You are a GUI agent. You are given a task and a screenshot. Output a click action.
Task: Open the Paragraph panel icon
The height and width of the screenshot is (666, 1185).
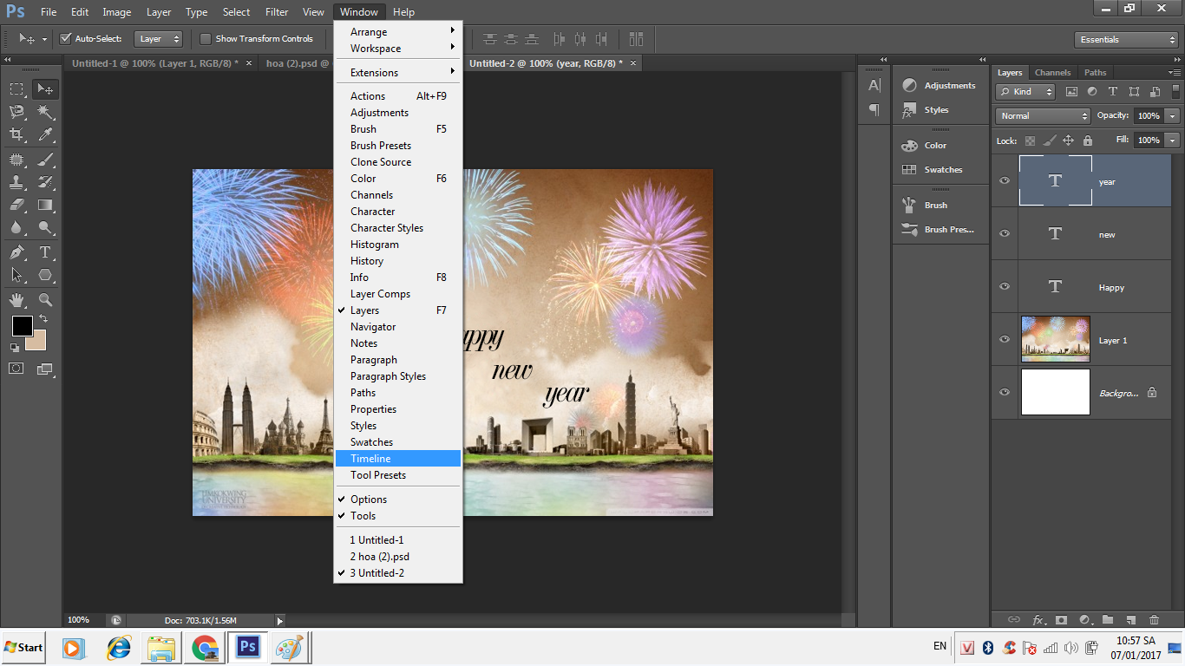pos(874,109)
